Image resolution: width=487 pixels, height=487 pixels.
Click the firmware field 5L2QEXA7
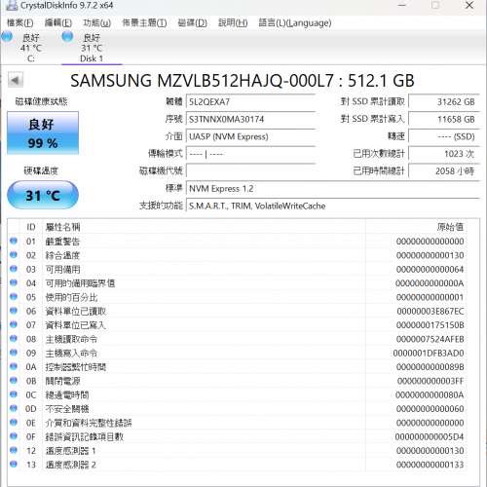[250, 102]
